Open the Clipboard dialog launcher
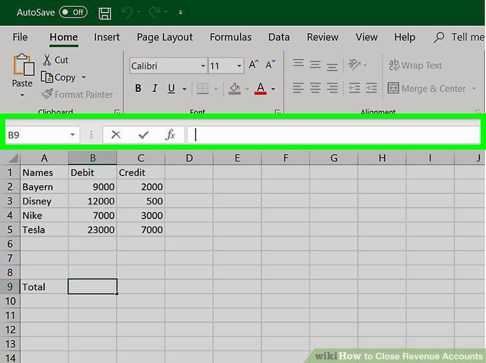The image size is (486, 363). [x=117, y=112]
